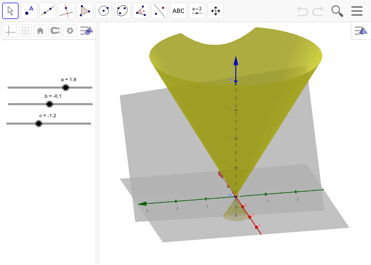Click red axis point labeled 2
The image size is (371, 265).
click(250, 217)
